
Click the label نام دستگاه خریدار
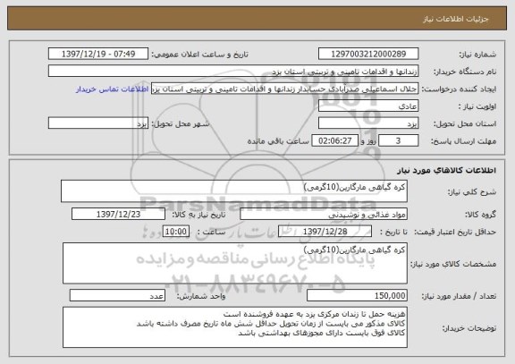click(465, 72)
